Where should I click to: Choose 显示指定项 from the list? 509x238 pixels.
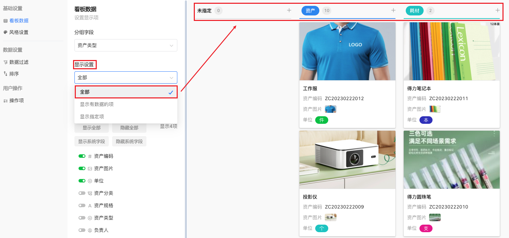click(x=126, y=117)
